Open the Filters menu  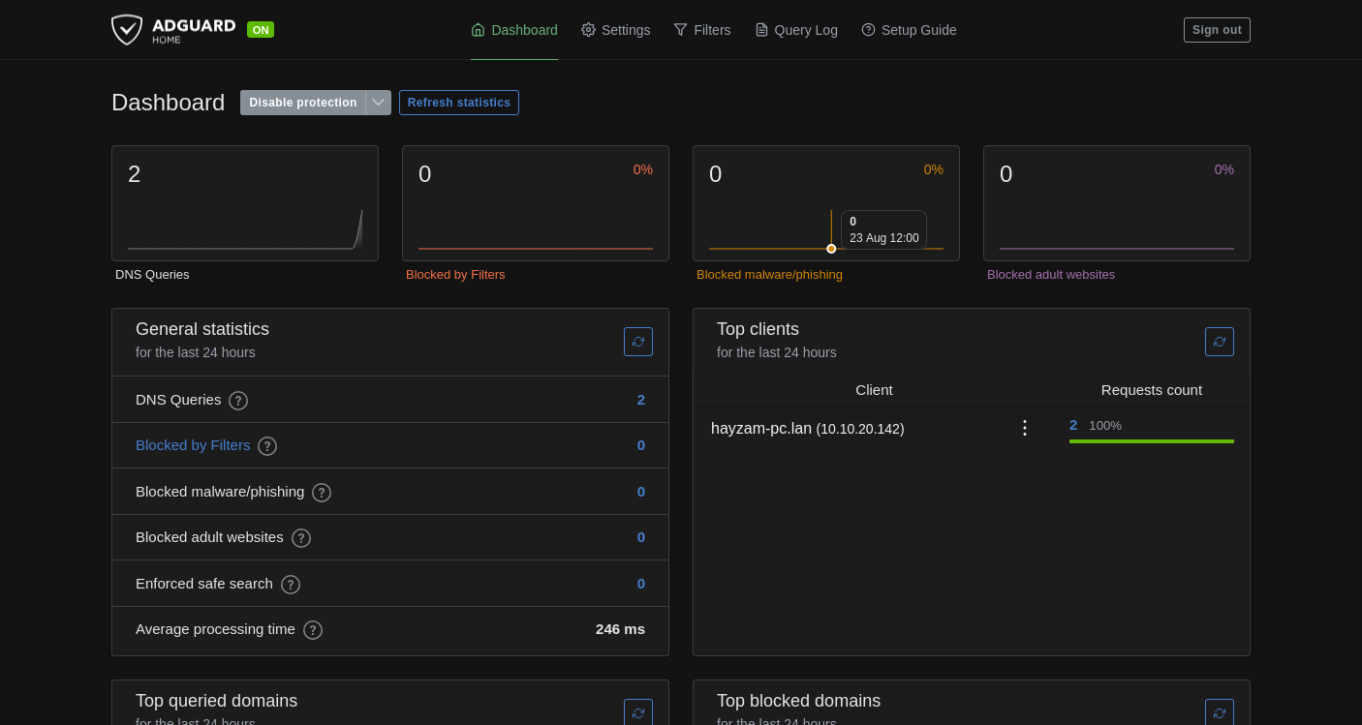pyautogui.click(x=702, y=30)
